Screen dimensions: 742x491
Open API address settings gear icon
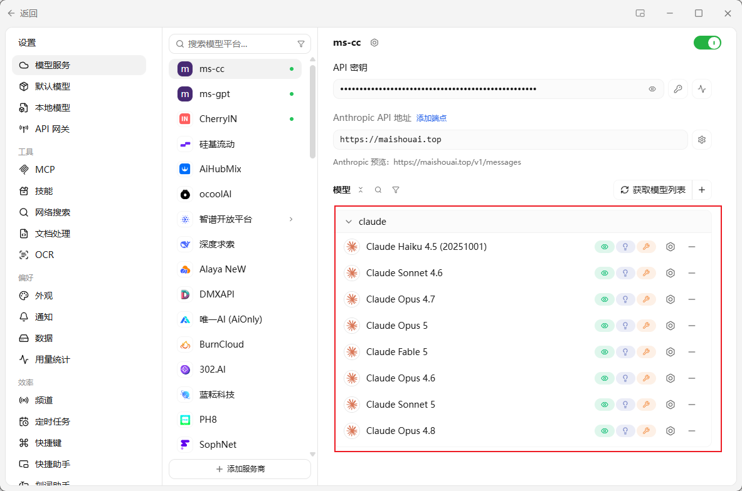click(x=702, y=140)
